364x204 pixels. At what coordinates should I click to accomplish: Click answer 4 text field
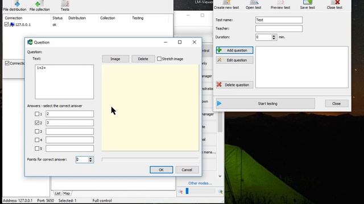[x=69, y=140]
